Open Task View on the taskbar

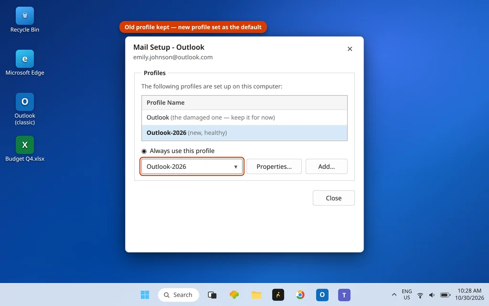(212, 295)
